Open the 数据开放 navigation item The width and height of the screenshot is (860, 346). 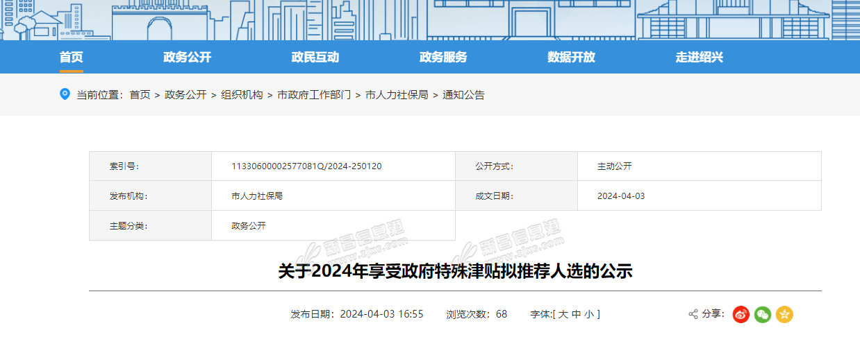pos(571,57)
